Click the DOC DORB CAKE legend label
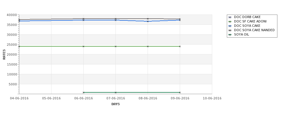Image resolution: width=285 pixels, height=125 pixels. [x=247, y=17]
